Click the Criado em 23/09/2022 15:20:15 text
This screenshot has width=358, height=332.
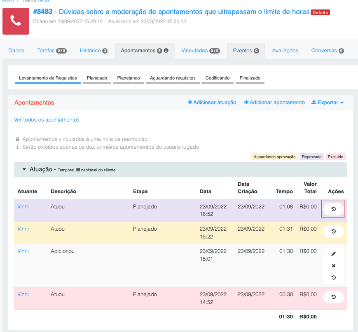pos(68,21)
